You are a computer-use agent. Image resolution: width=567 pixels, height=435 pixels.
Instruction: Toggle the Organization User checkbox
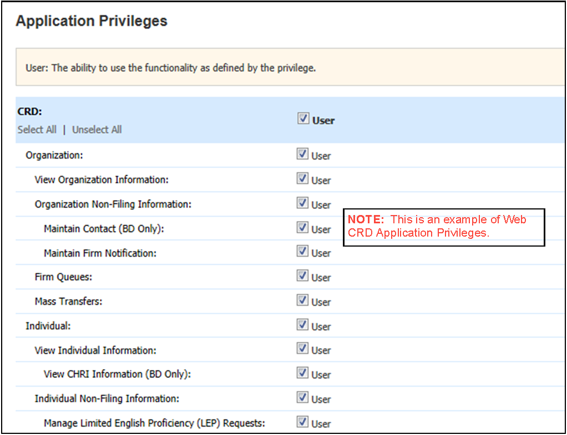[x=302, y=155]
